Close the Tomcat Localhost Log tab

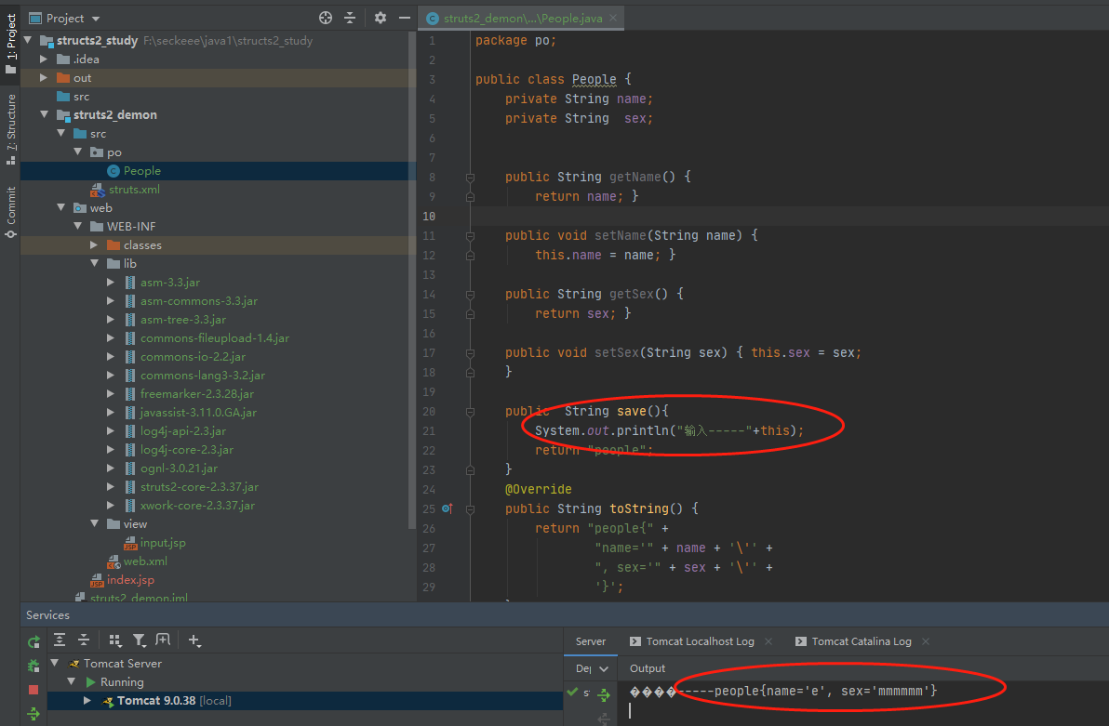point(768,641)
